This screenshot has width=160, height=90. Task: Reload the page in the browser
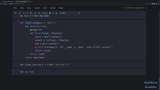pos(5,4)
